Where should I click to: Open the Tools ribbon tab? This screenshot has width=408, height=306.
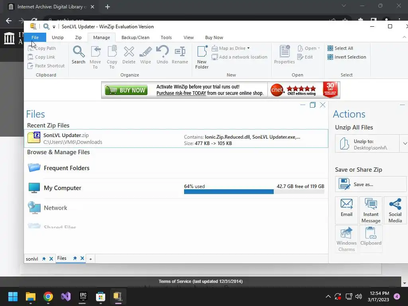[x=166, y=37]
